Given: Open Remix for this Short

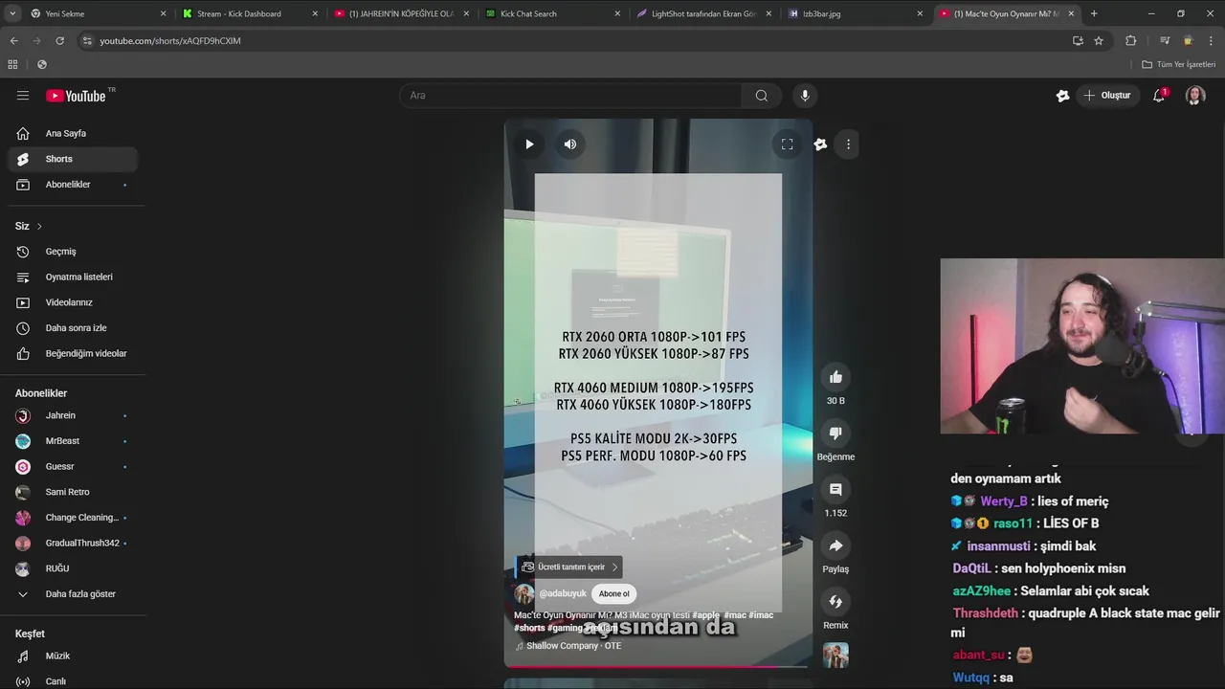Looking at the screenshot, I should (x=835, y=602).
